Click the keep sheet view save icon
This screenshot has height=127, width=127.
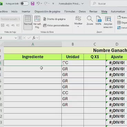(2, 25)
